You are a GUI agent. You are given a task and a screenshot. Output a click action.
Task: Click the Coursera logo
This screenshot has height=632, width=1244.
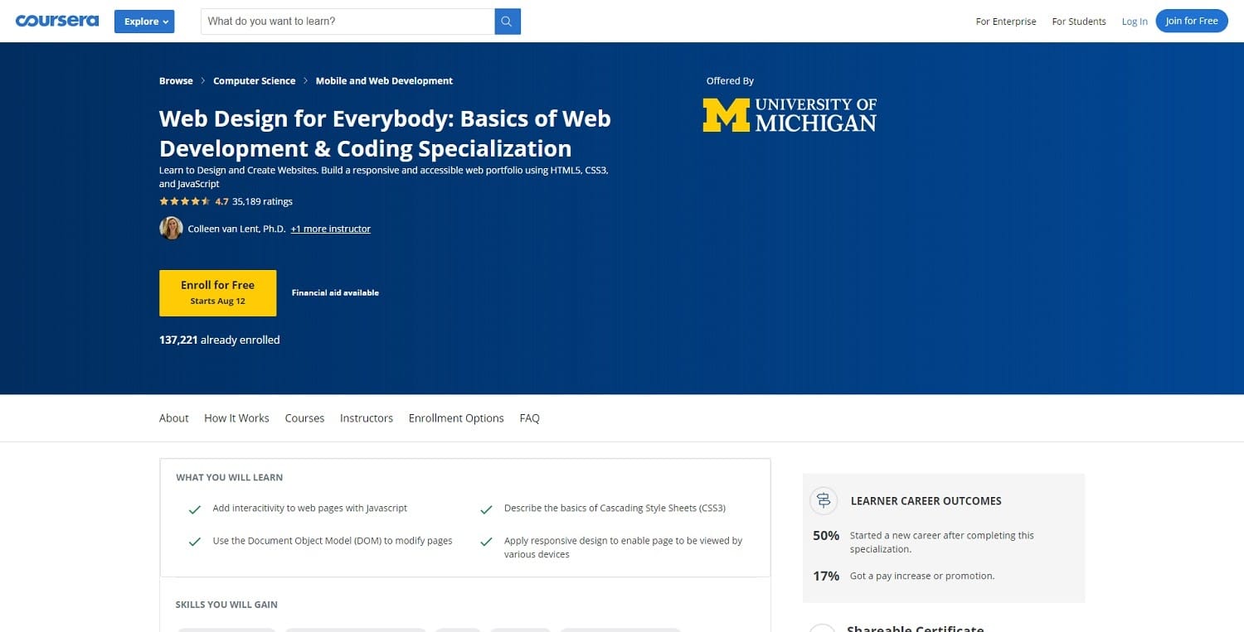(x=56, y=20)
